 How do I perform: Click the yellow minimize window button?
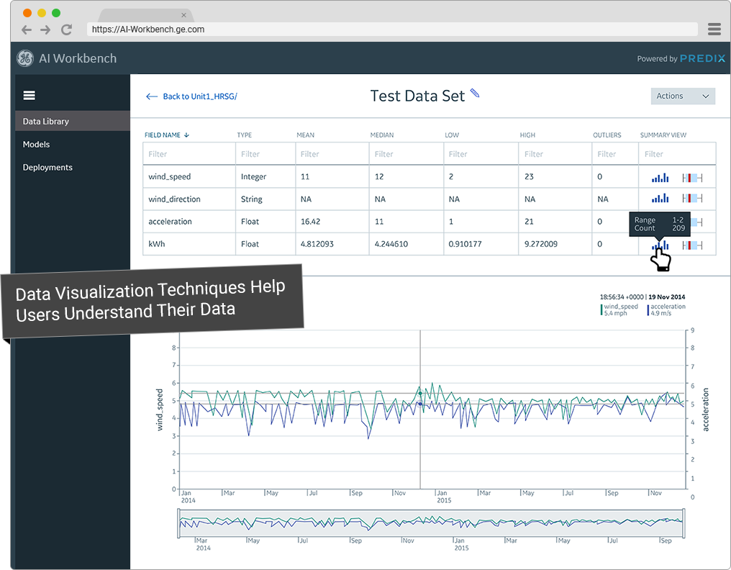point(42,13)
